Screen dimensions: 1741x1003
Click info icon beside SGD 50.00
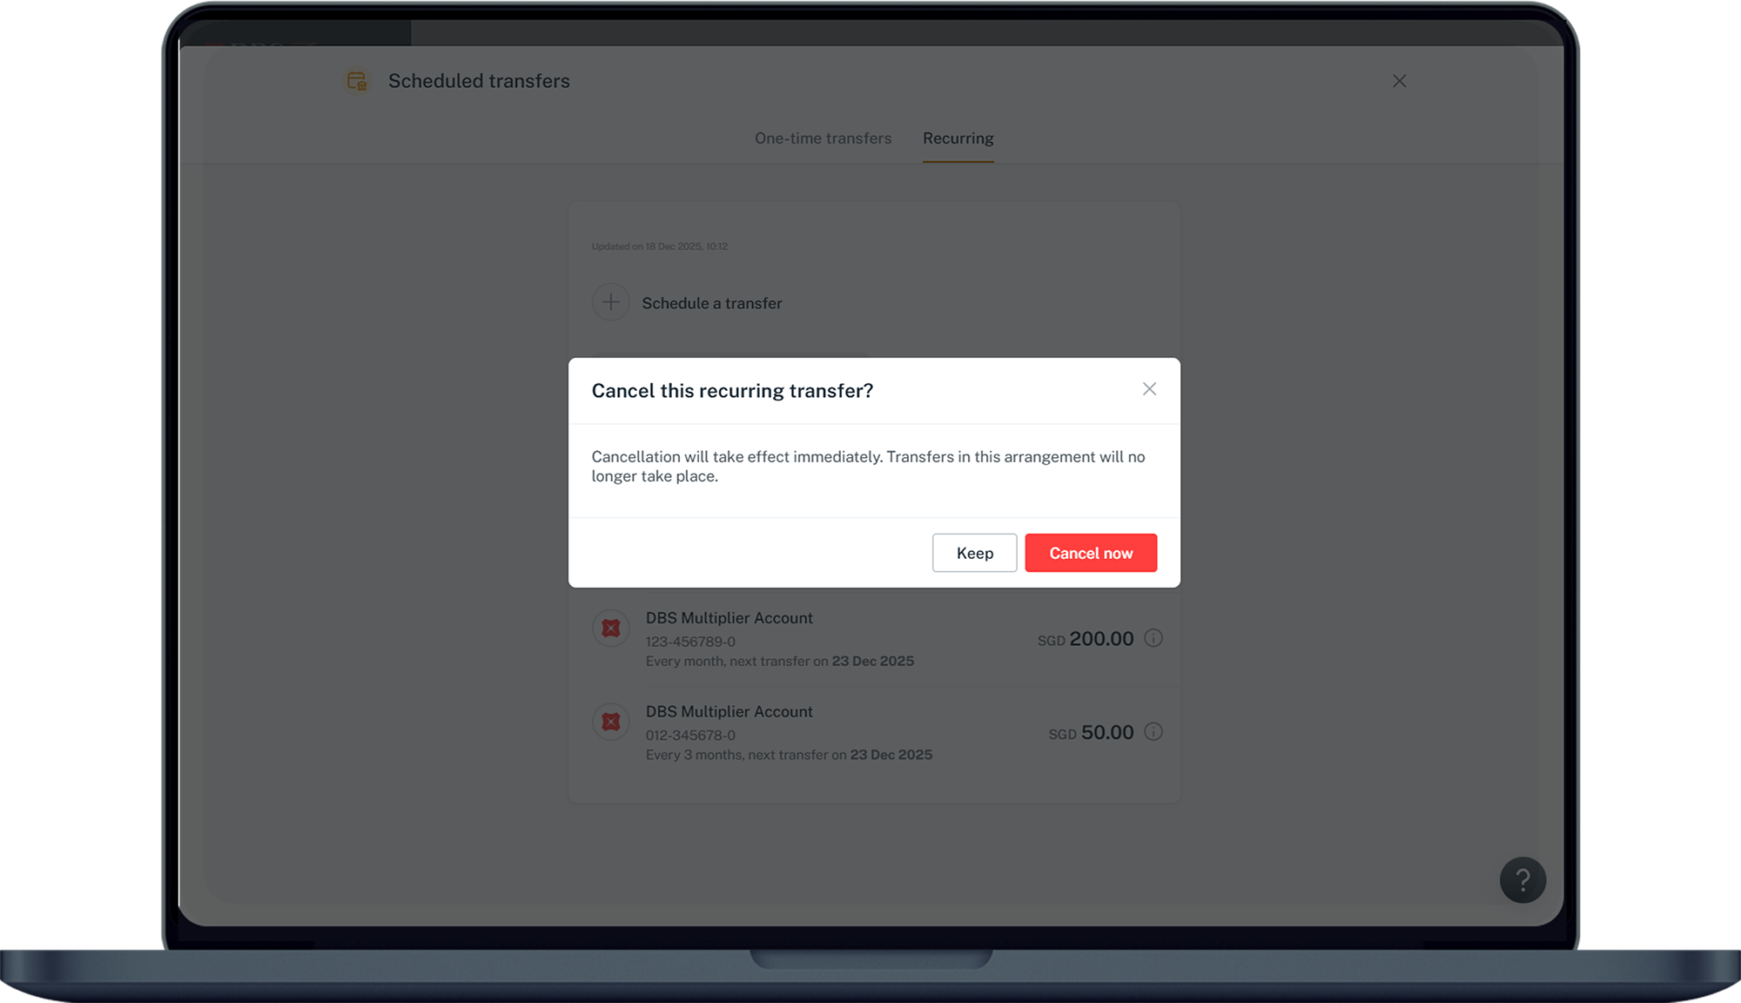tap(1153, 732)
